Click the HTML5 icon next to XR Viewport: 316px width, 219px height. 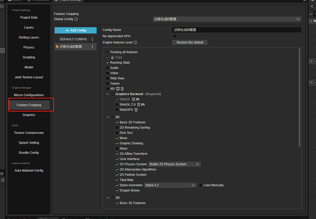(x=122, y=89)
